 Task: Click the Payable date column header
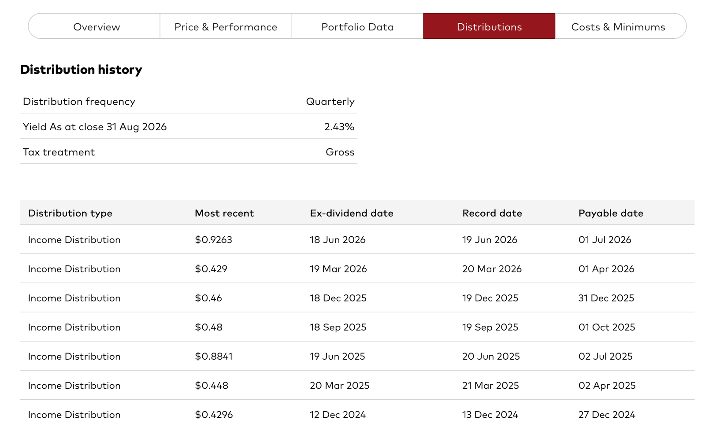click(x=611, y=213)
